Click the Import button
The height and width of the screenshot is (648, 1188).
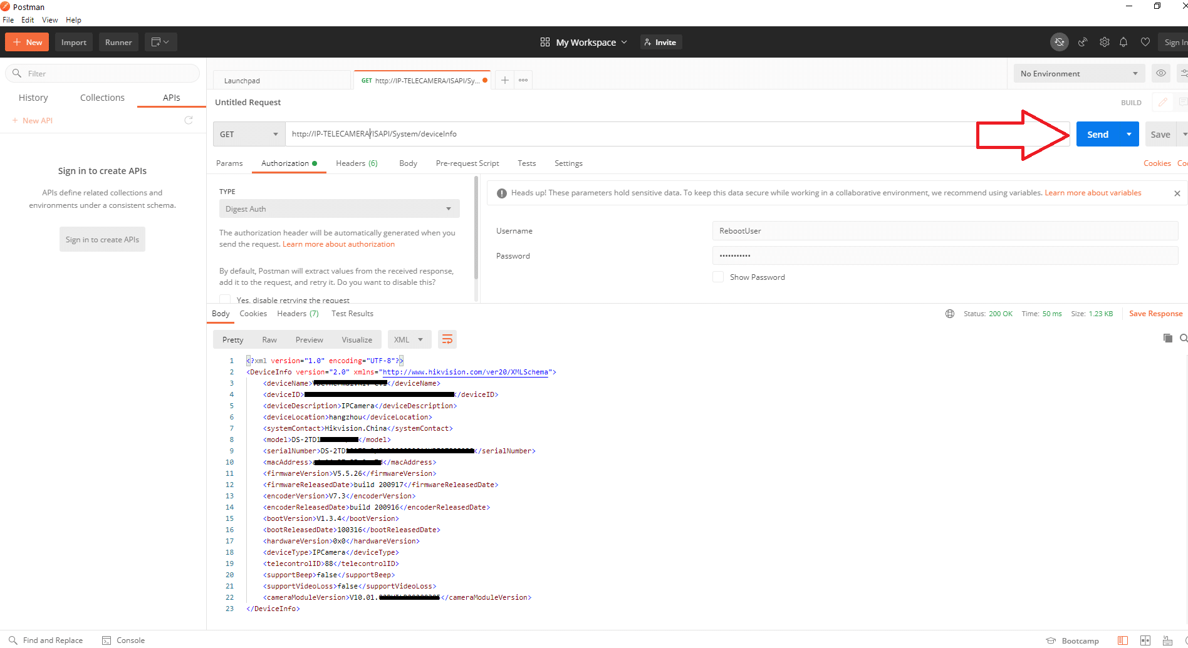(x=73, y=42)
